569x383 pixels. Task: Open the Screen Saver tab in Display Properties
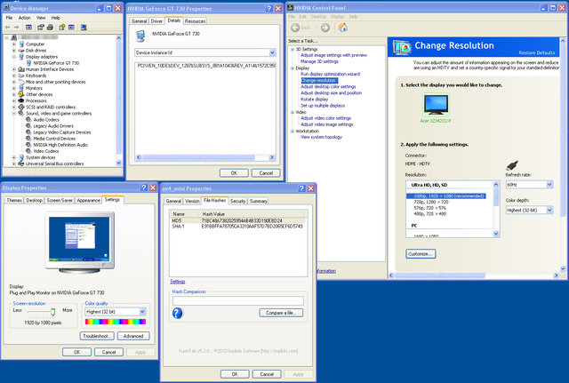[60, 200]
